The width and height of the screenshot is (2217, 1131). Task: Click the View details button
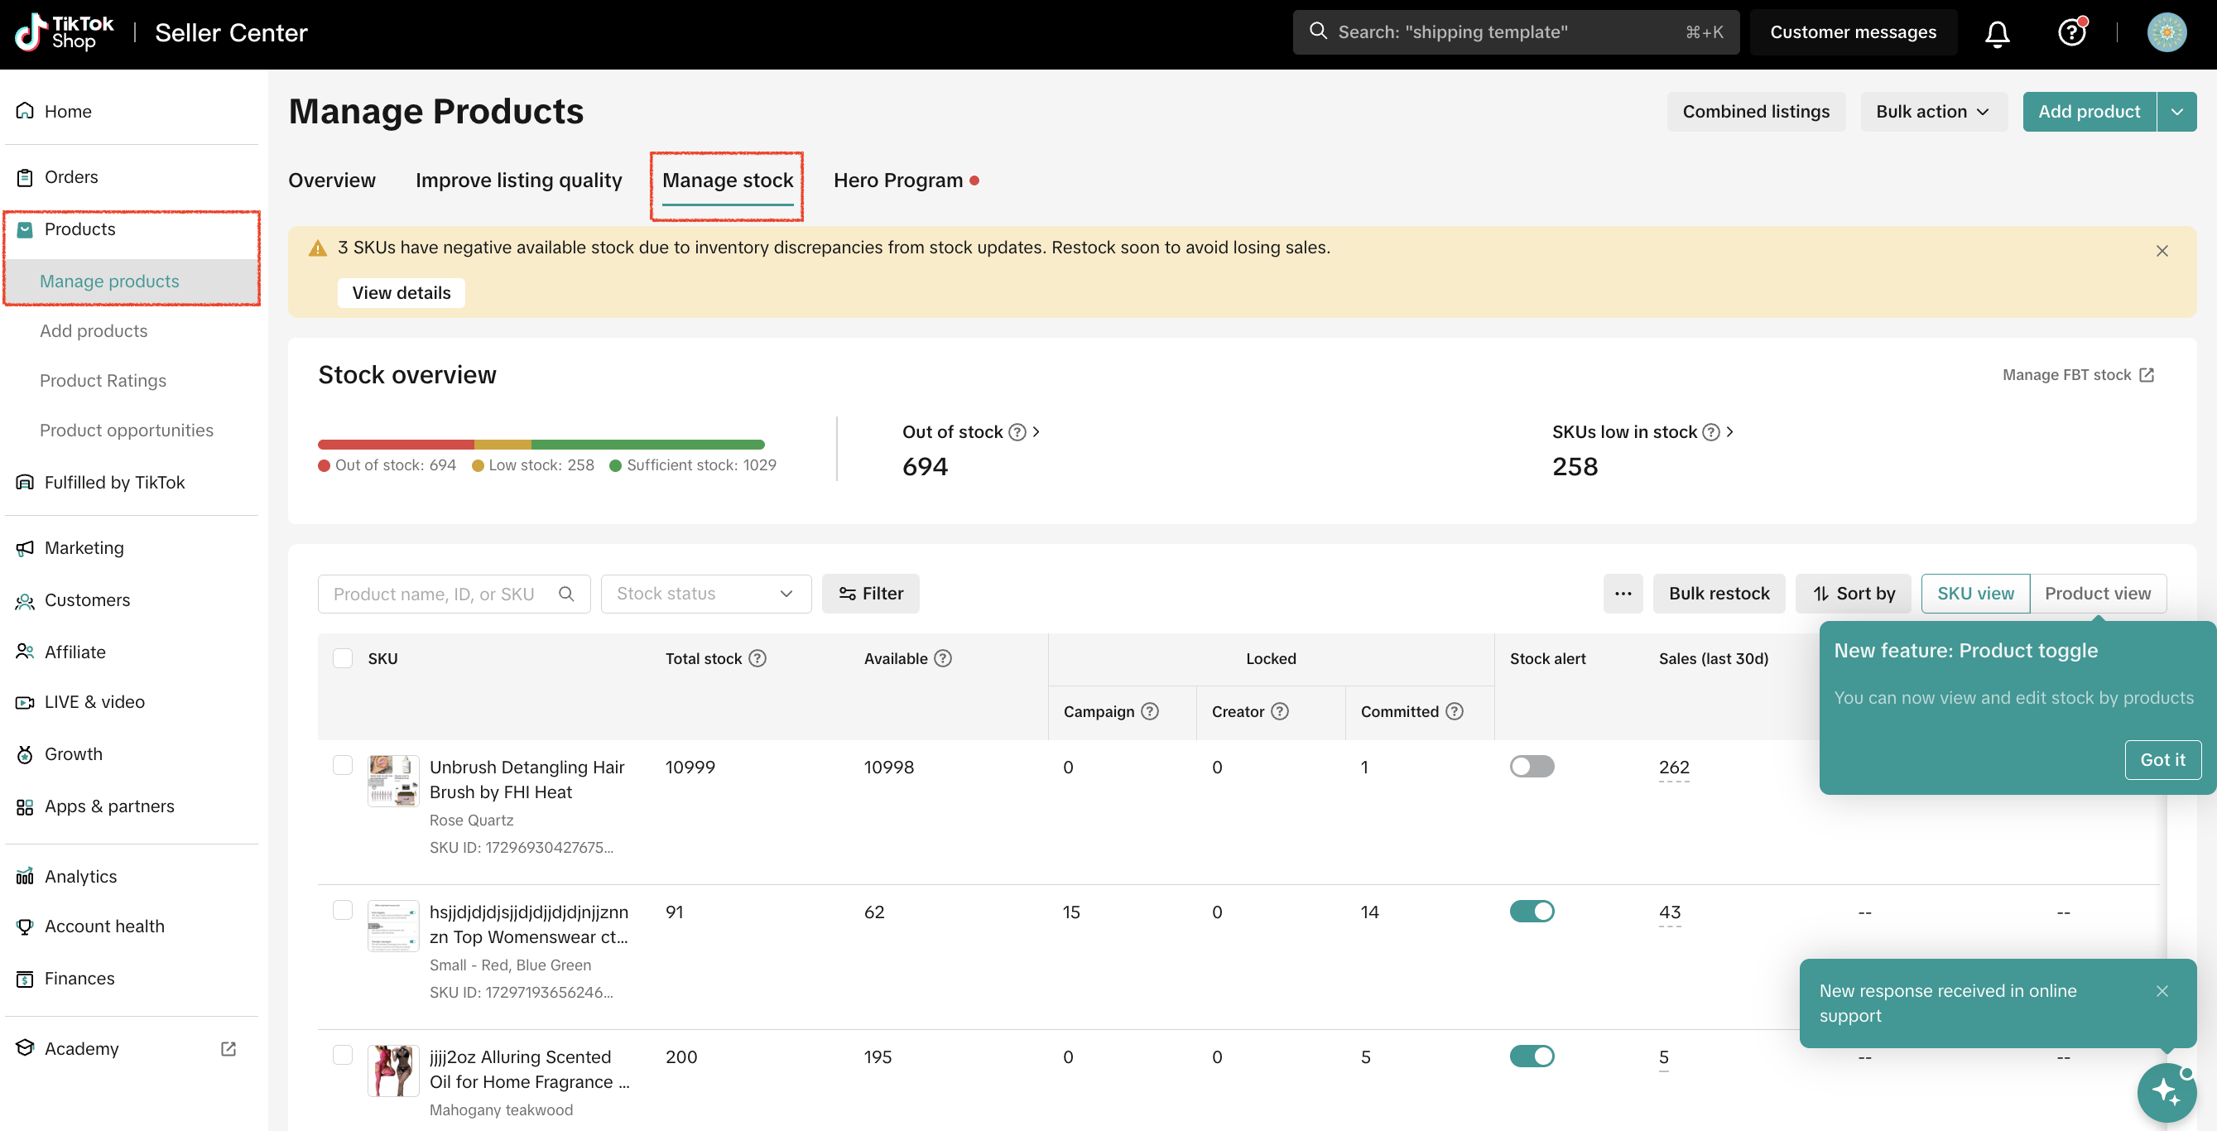(x=401, y=292)
